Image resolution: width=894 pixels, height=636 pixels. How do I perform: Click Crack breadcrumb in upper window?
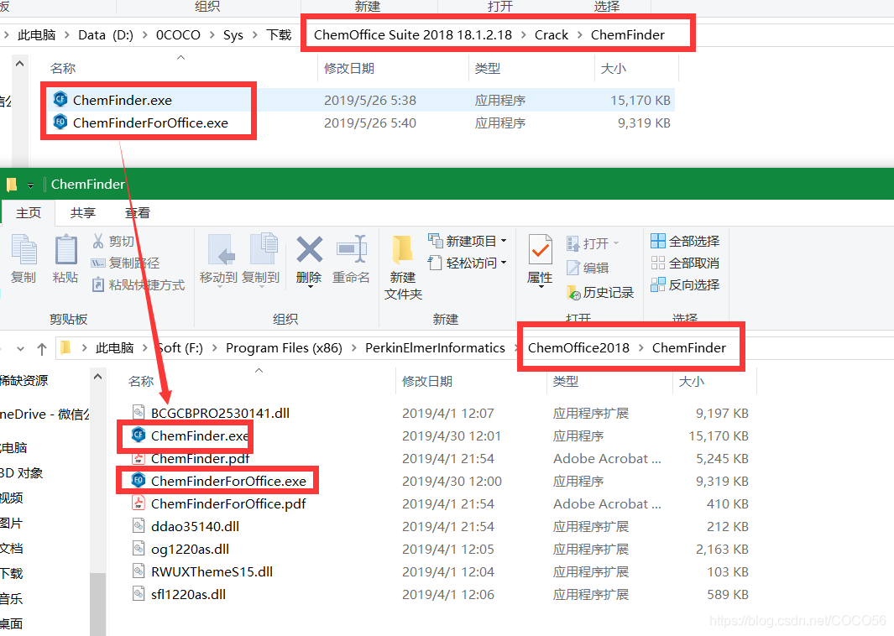(552, 34)
